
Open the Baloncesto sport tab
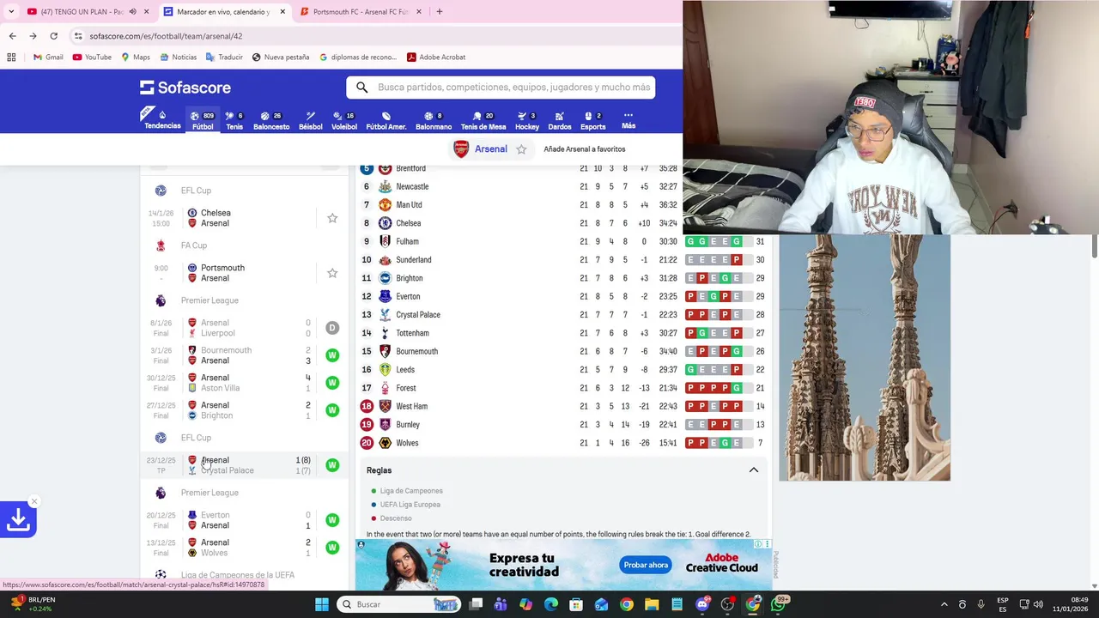pos(271,120)
